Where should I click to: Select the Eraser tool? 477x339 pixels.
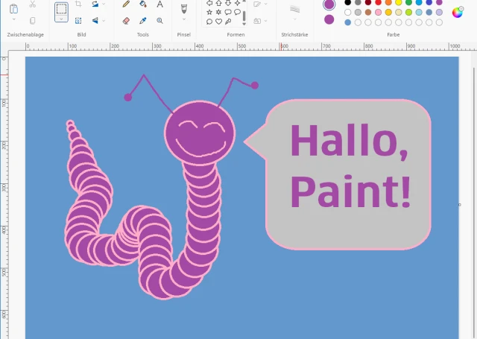(126, 21)
